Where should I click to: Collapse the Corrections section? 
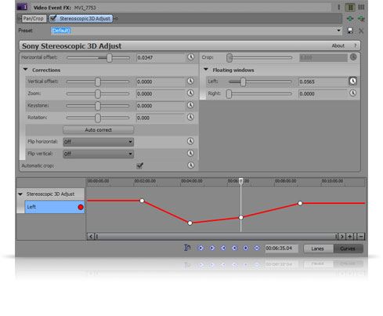point(25,70)
